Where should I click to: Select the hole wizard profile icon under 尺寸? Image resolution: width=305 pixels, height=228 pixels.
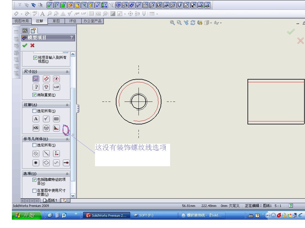click(36, 87)
